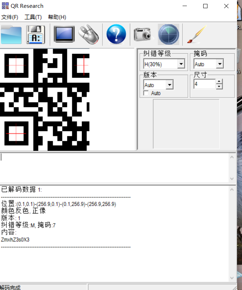Click the save floppy disk icon
Image resolution: width=242 pixels, height=290 pixels.
click(x=36, y=35)
